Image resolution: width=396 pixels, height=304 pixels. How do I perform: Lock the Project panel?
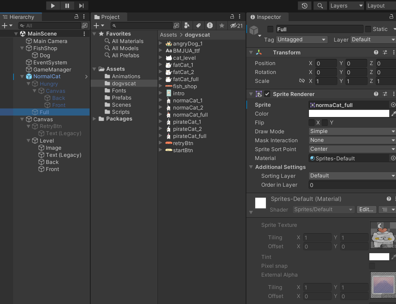pyautogui.click(x=232, y=17)
